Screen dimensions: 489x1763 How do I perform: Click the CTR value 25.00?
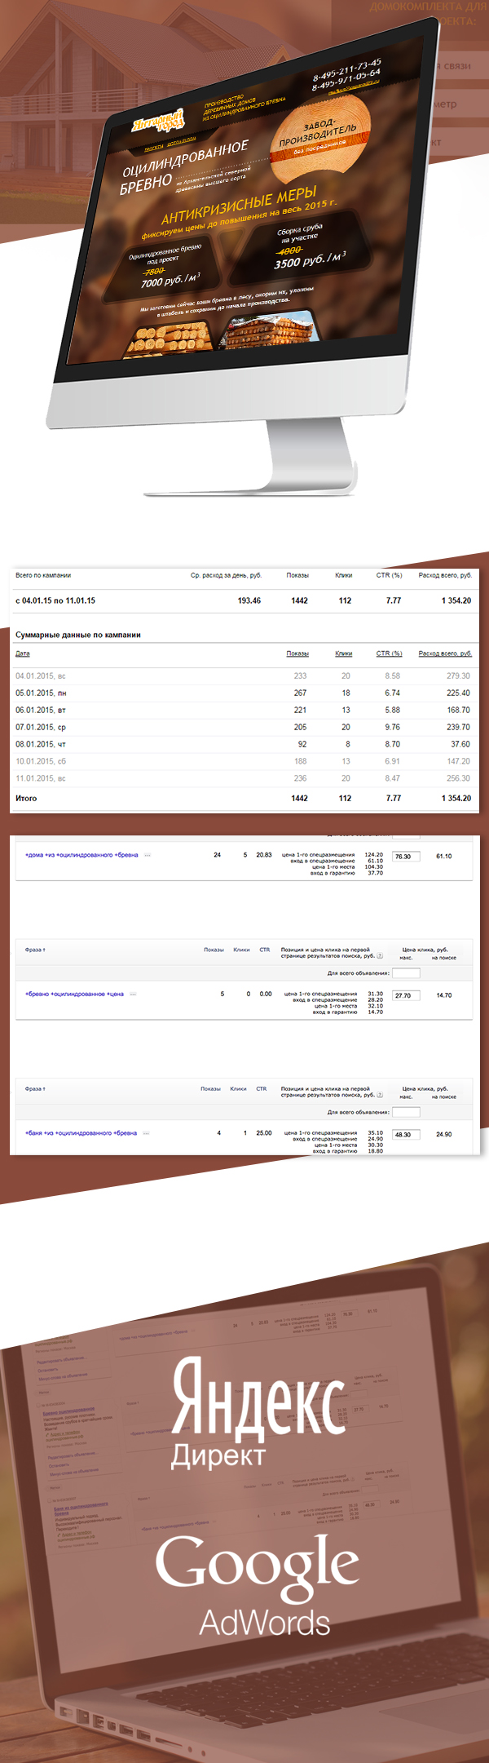(264, 1133)
